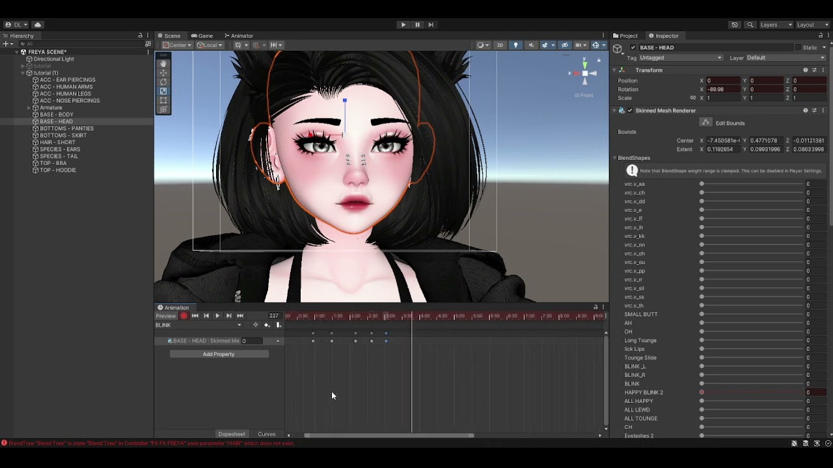Open Transform component context menu (three dots)

pyautogui.click(x=823, y=70)
